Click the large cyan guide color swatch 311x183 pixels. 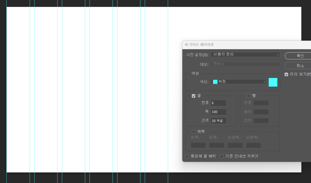(273, 82)
